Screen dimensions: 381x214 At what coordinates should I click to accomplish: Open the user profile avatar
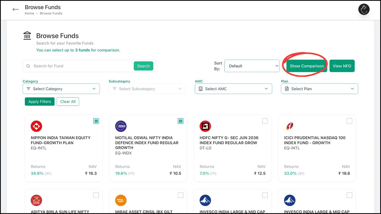click(x=364, y=10)
